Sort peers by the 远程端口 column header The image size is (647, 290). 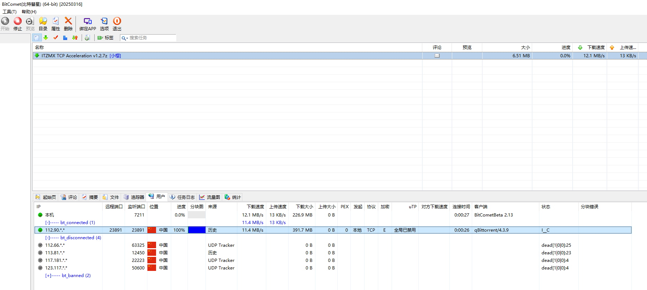click(114, 206)
